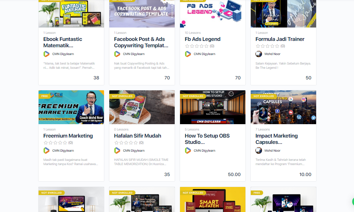Viewport: 354px width, 212px height.
Task: Click CMN Digylearn logo under How To Setup OBS Studio
Action: 188,151
